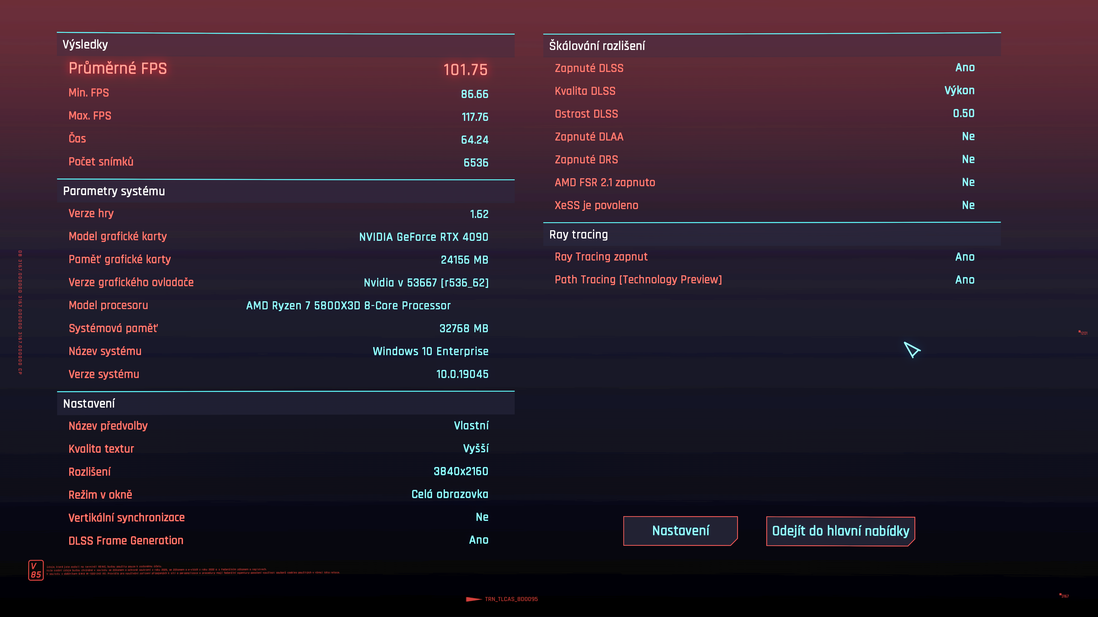
Task: Click the Parametry systému section header
Action: click(x=114, y=191)
